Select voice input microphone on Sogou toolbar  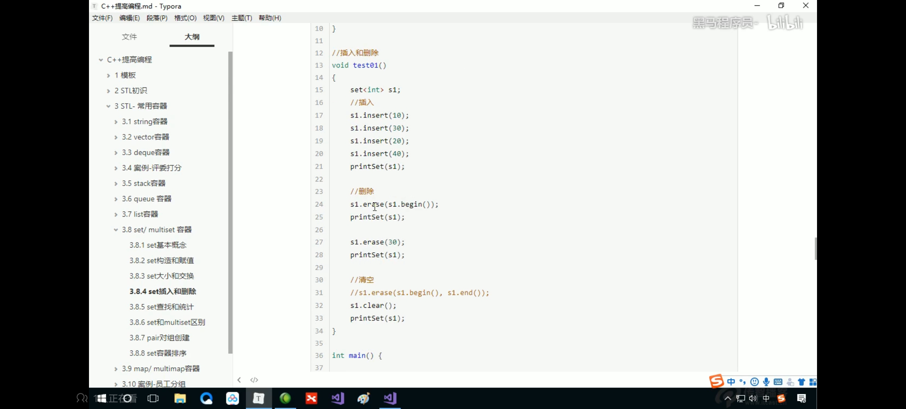767,382
